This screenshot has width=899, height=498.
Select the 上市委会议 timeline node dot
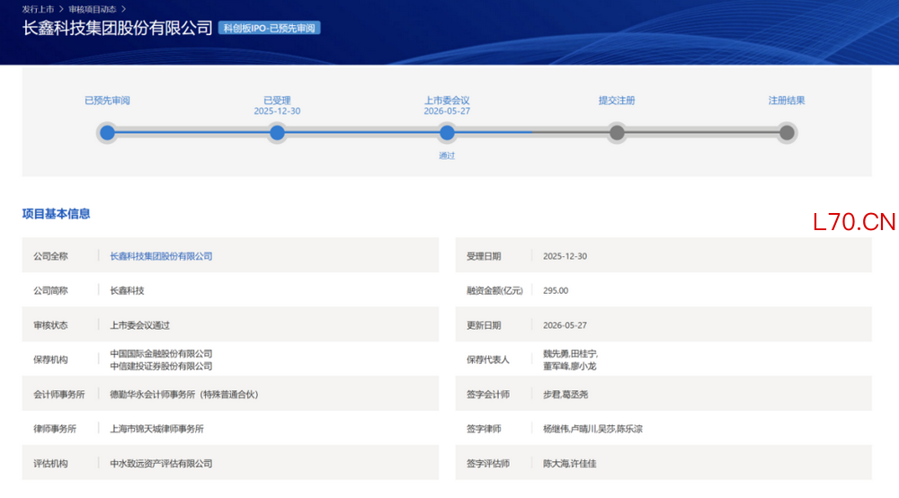point(447,133)
